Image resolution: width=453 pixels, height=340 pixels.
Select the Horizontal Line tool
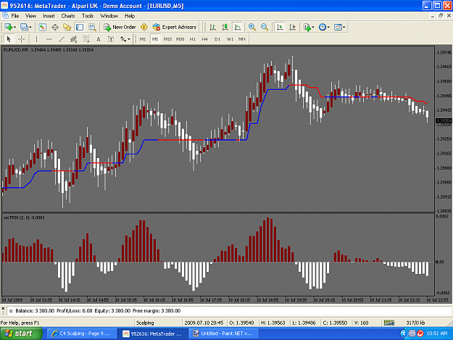(x=49, y=39)
